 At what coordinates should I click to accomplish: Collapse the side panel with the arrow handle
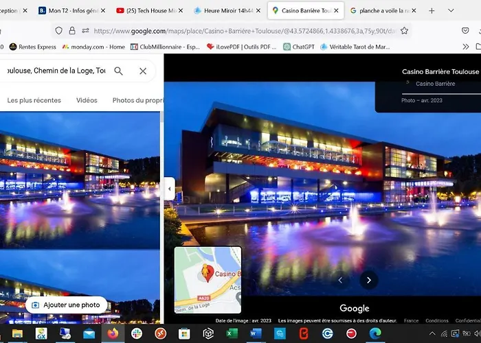[169, 189]
